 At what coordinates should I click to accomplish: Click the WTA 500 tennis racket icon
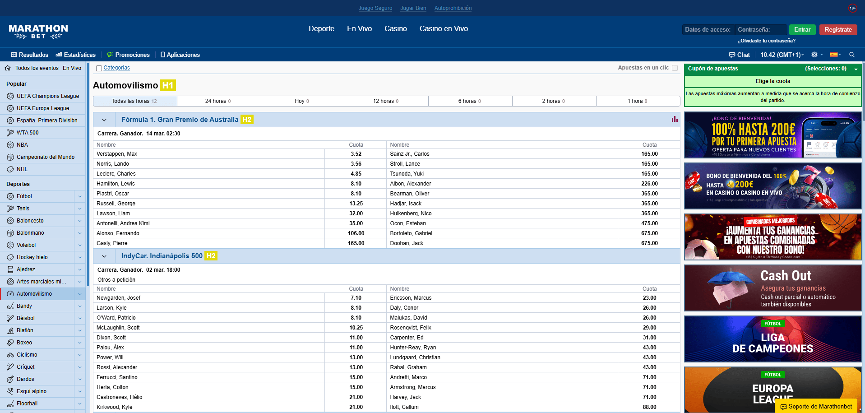[10, 133]
